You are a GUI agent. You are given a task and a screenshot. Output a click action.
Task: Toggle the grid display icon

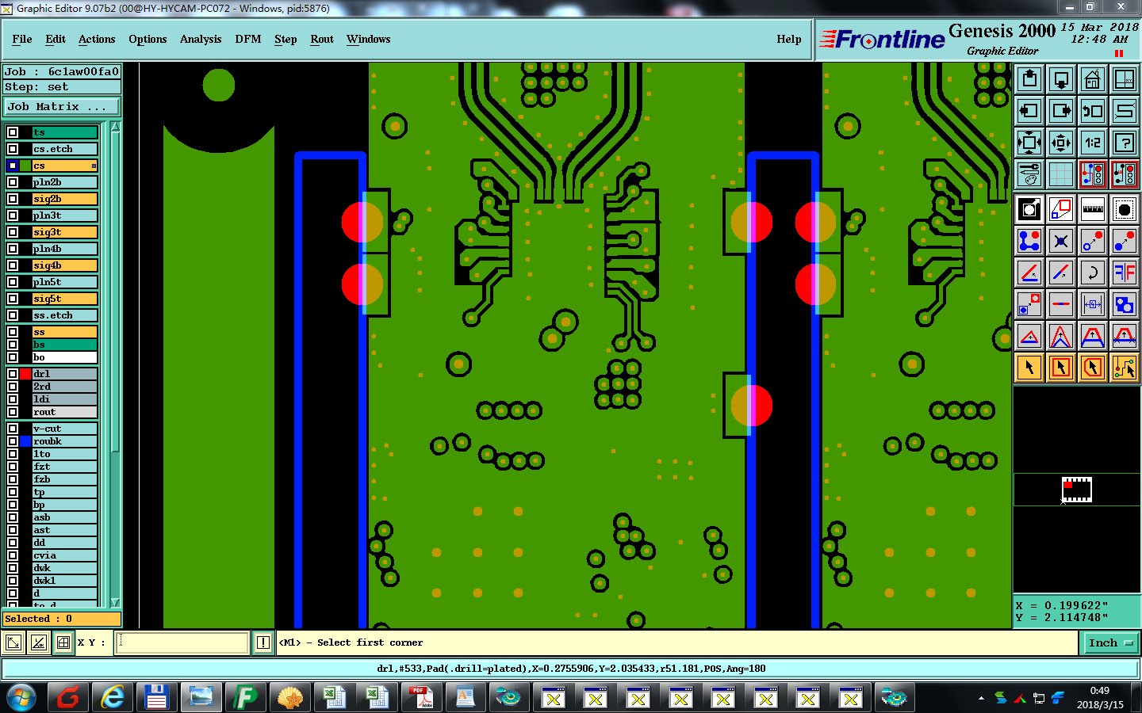pyautogui.click(x=1061, y=174)
